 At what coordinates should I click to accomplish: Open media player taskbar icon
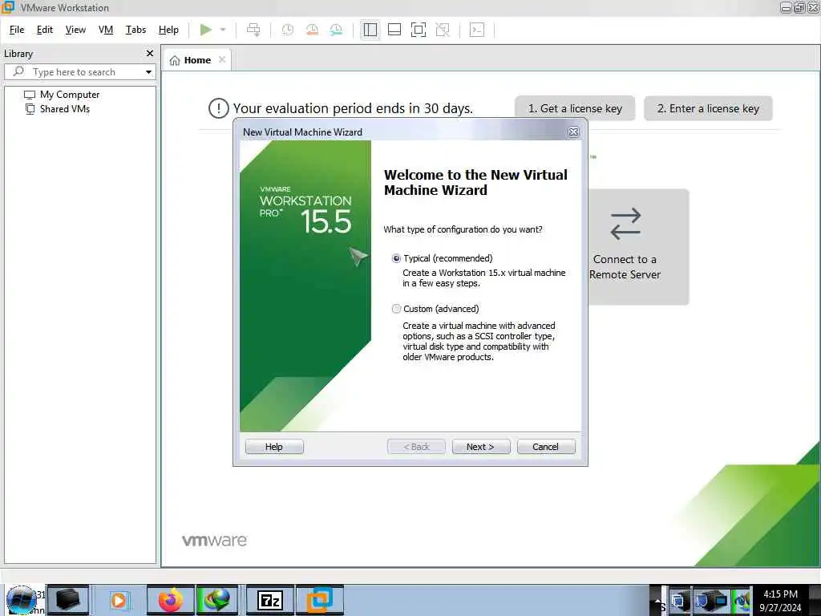click(119, 600)
